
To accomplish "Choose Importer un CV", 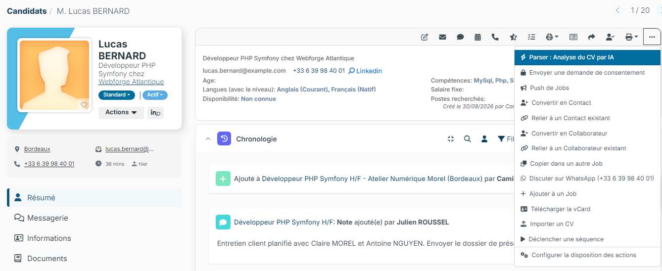I will (x=588, y=224).
